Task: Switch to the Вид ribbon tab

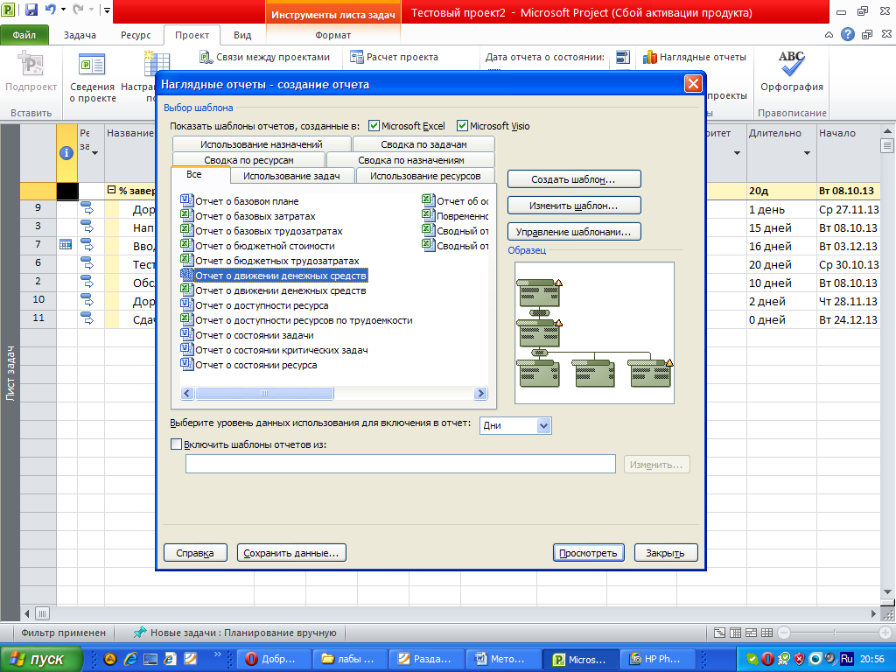Action: click(x=242, y=35)
